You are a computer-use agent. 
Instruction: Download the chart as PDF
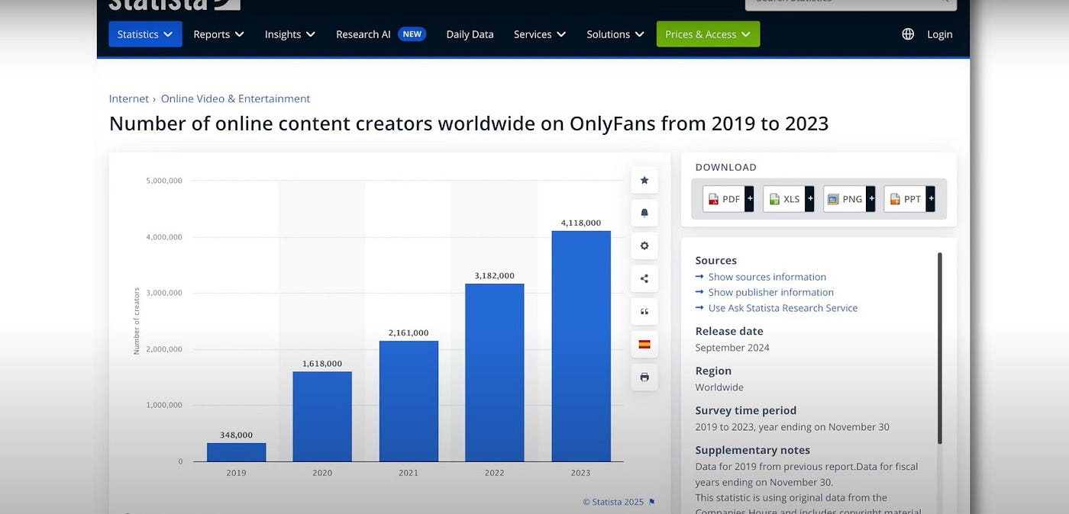point(728,199)
